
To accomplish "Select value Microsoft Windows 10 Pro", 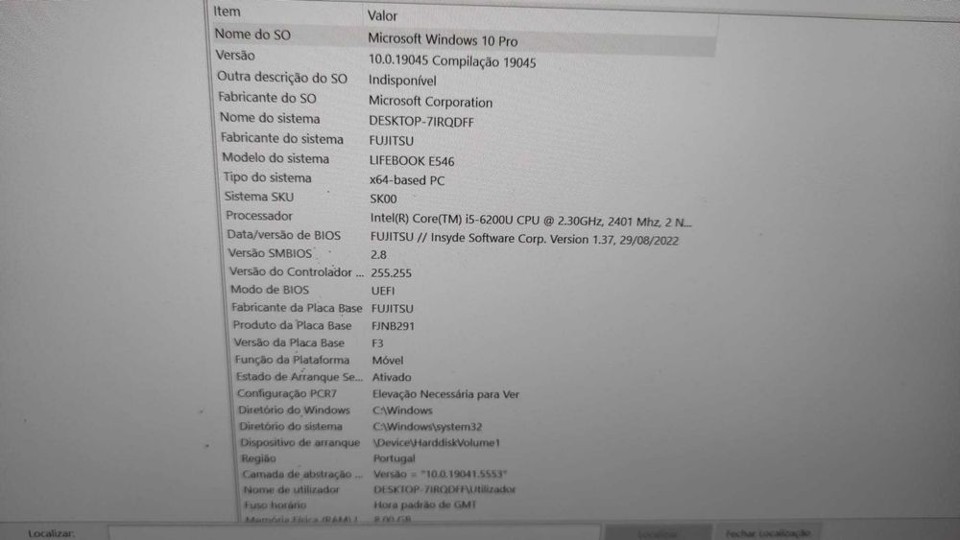I will (x=443, y=40).
